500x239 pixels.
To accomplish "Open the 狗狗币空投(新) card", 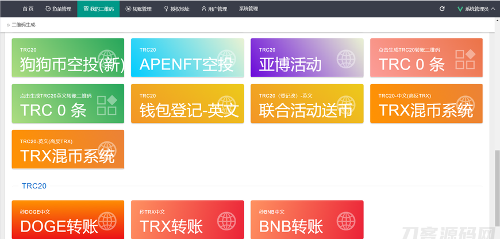I will click(68, 57).
